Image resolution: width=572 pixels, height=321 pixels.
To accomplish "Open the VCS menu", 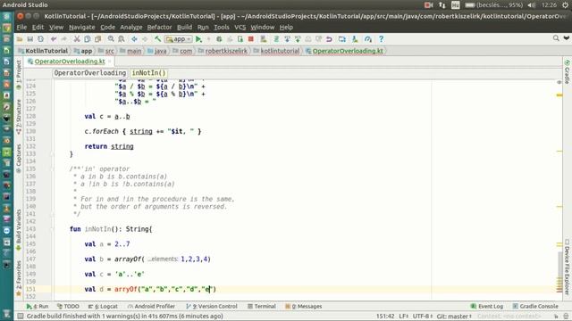I will click(x=240, y=28).
